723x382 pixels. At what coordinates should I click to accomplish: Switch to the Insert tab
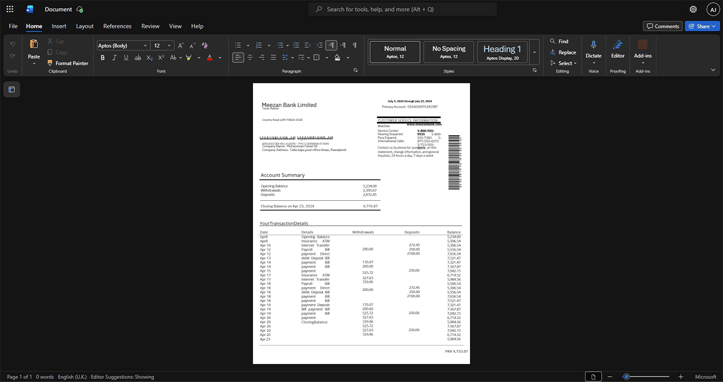coord(59,26)
